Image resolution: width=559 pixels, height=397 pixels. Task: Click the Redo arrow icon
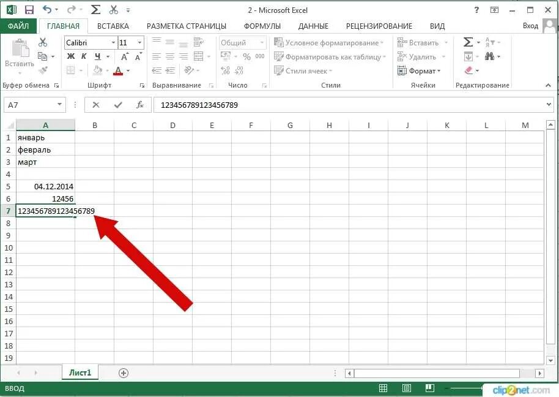(72, 10)
